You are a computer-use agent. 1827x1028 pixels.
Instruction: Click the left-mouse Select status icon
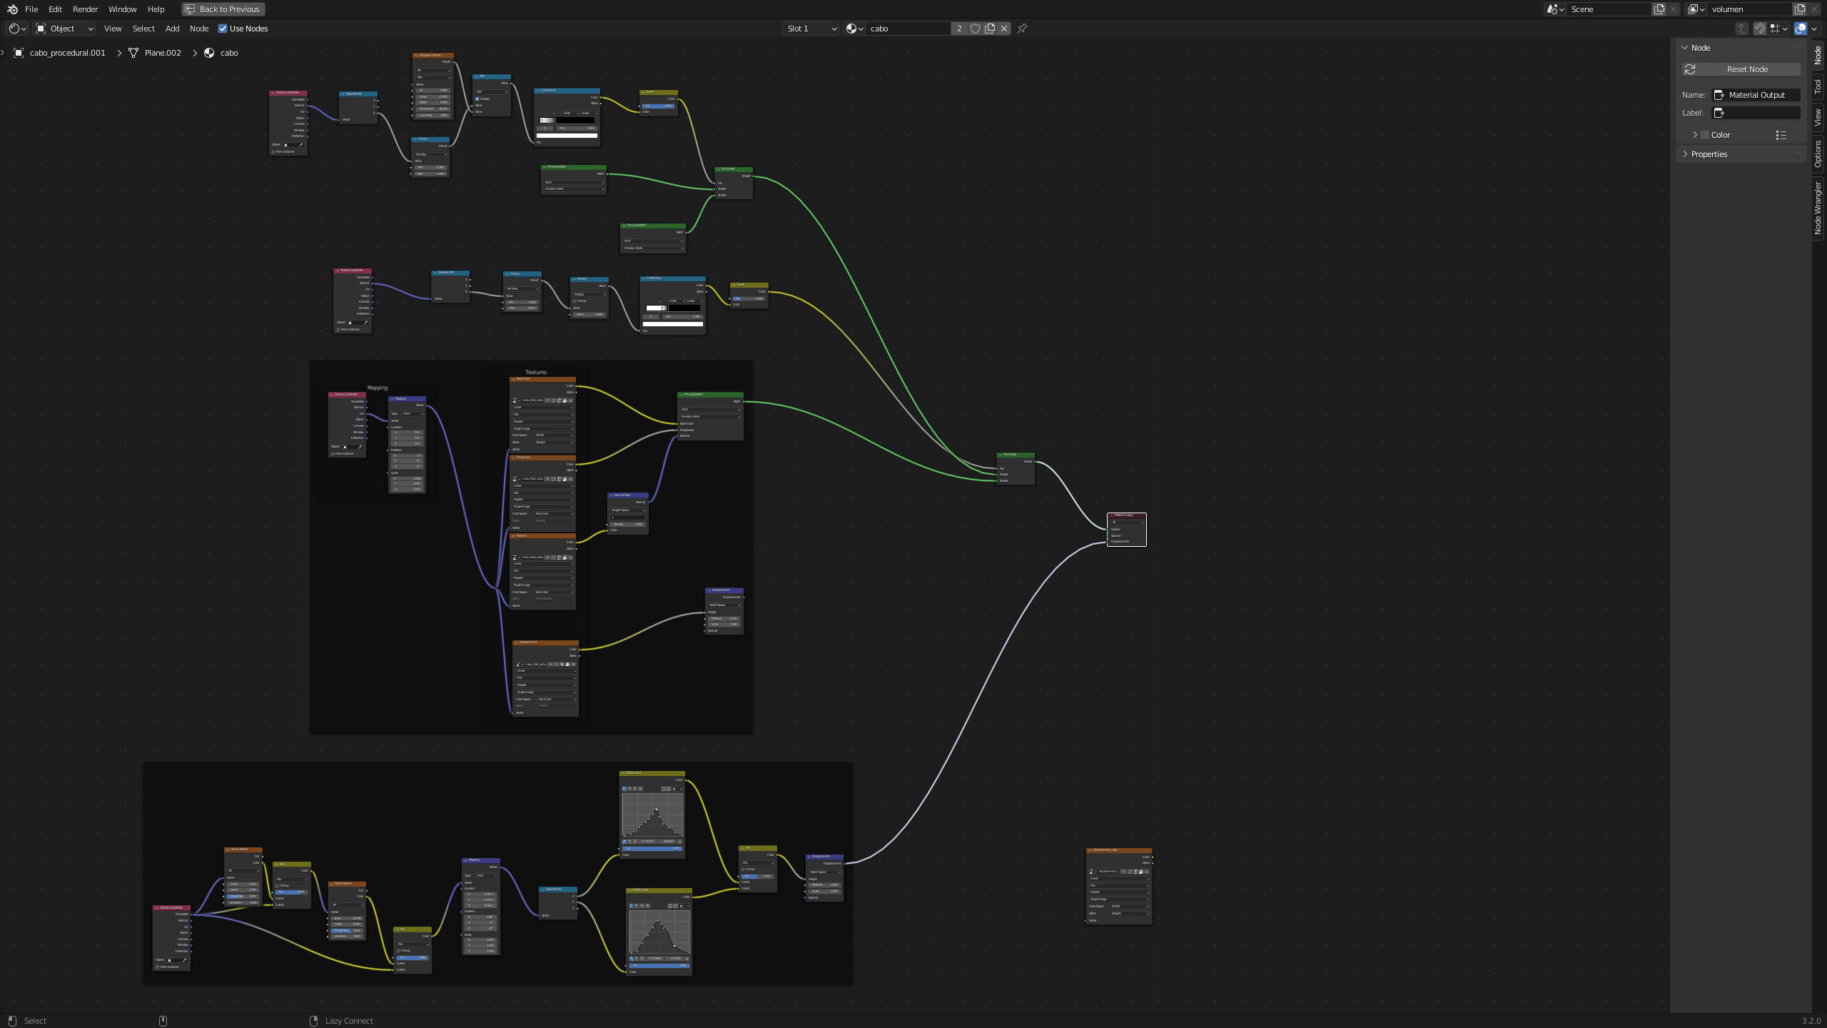[12, 1021]
